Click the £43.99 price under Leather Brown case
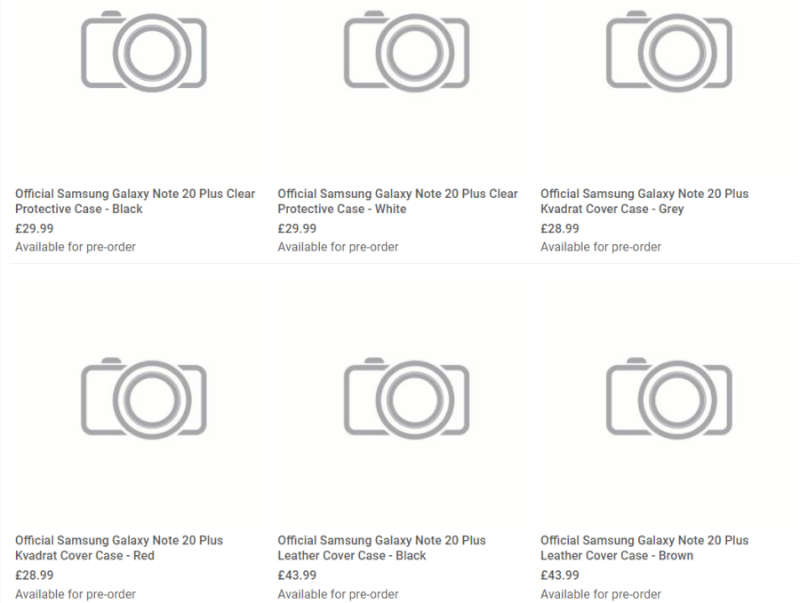 pyautogui.click(x=560, y=575)
